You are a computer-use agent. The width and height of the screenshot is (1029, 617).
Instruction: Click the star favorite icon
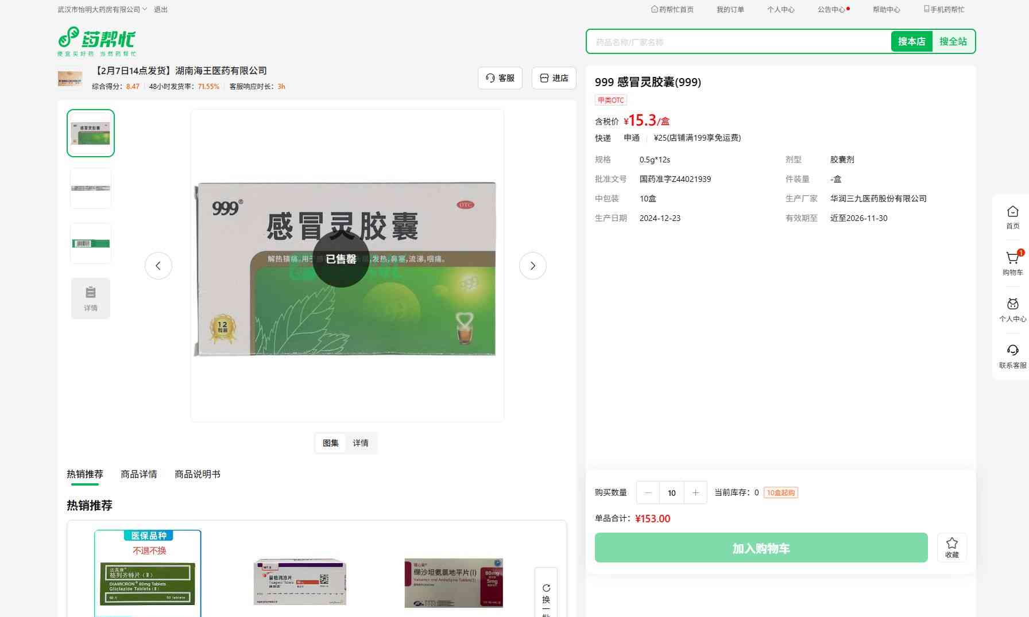[951, 543]
